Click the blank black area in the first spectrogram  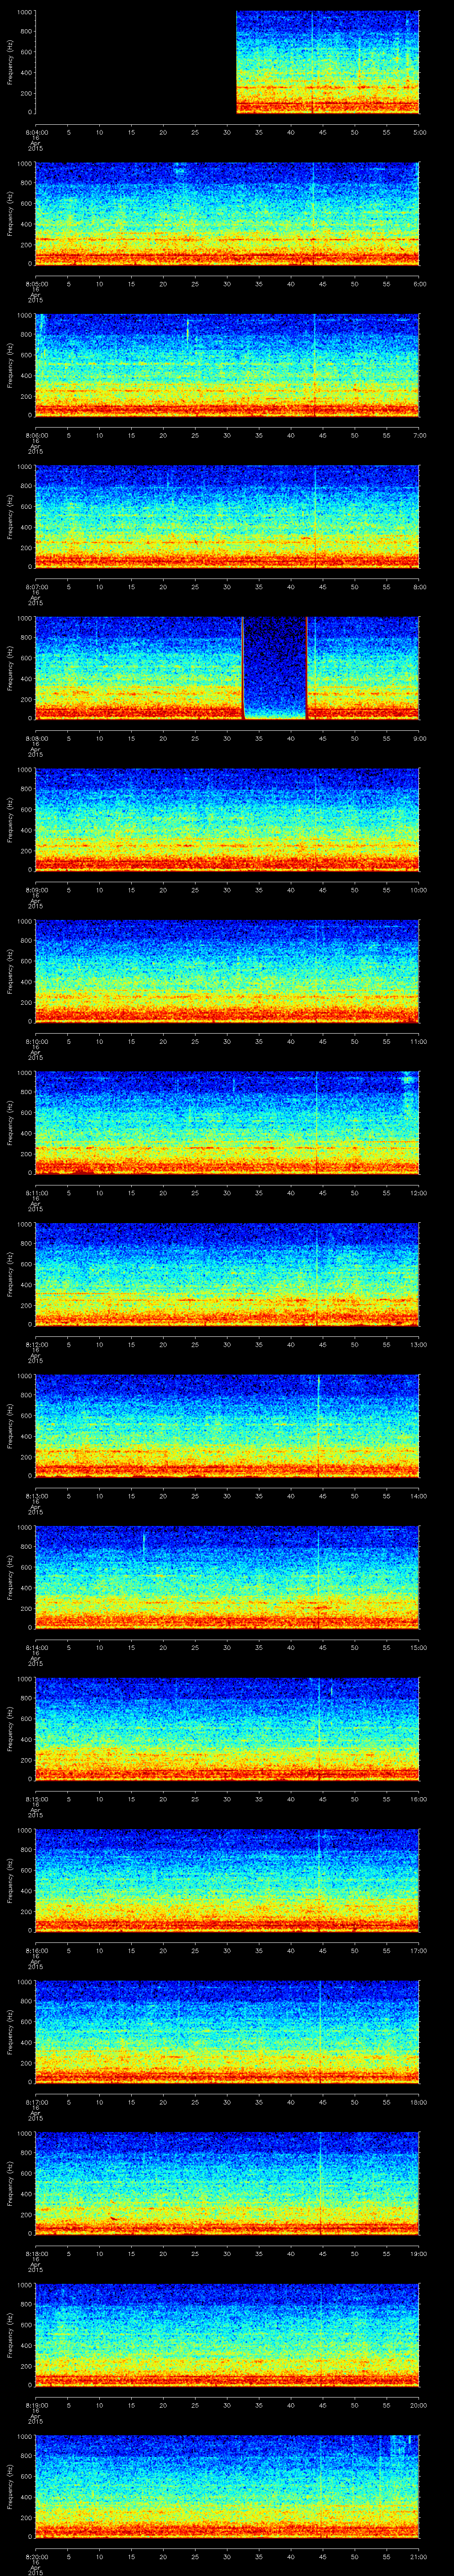(x=135, y=62)
